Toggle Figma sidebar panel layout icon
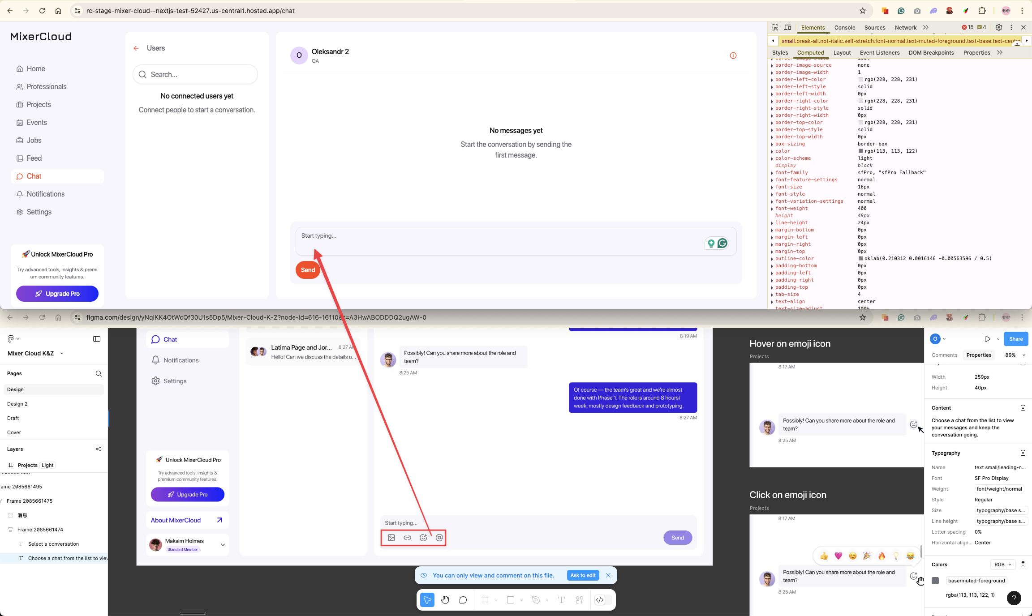Image resolution: width=1032 pixels, height=616 pixels. pos(97,339)
